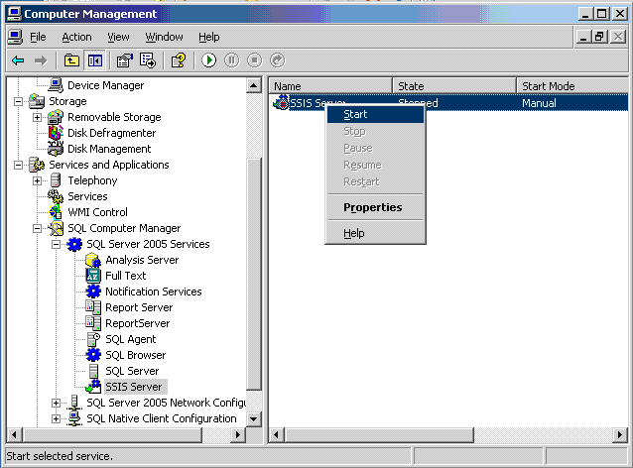Click the Analysis Server icon
Image resolution: width=633 pixels, height=468 pixels.
point(93,260)
